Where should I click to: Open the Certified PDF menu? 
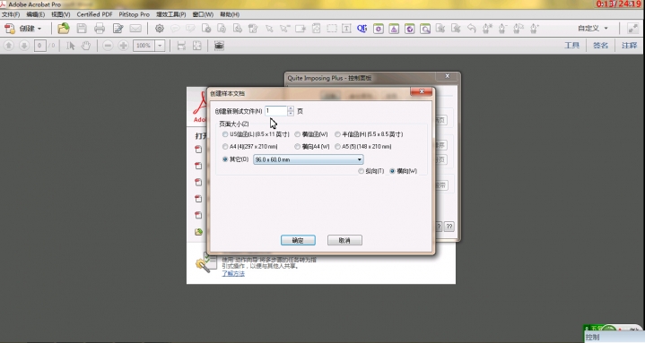click(94, 14)
